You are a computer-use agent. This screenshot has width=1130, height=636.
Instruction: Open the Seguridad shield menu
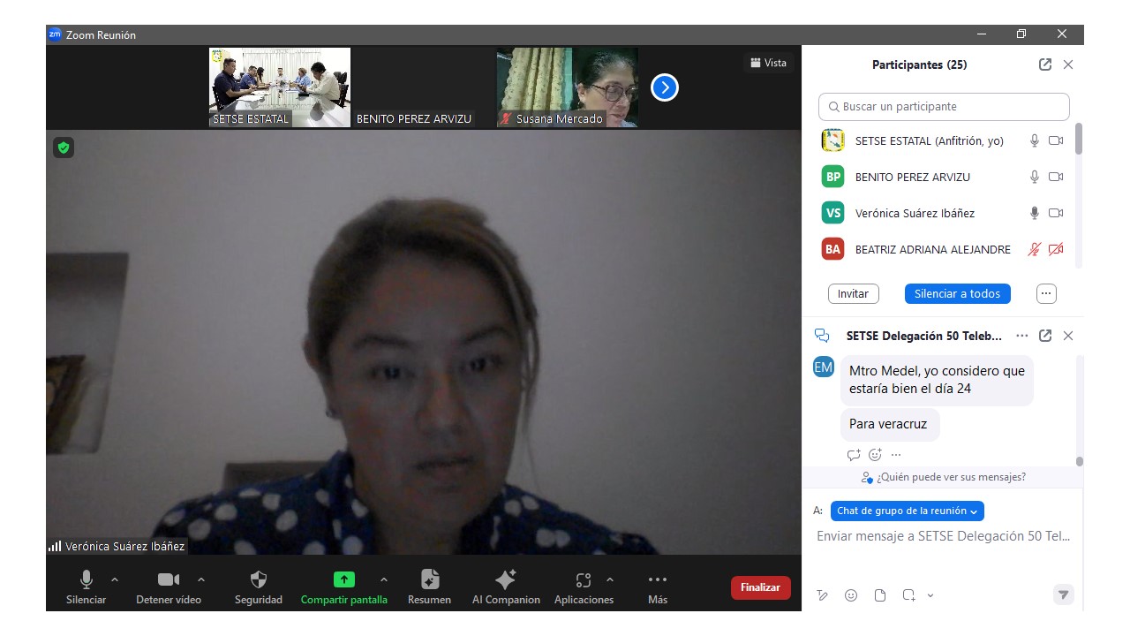258,587
